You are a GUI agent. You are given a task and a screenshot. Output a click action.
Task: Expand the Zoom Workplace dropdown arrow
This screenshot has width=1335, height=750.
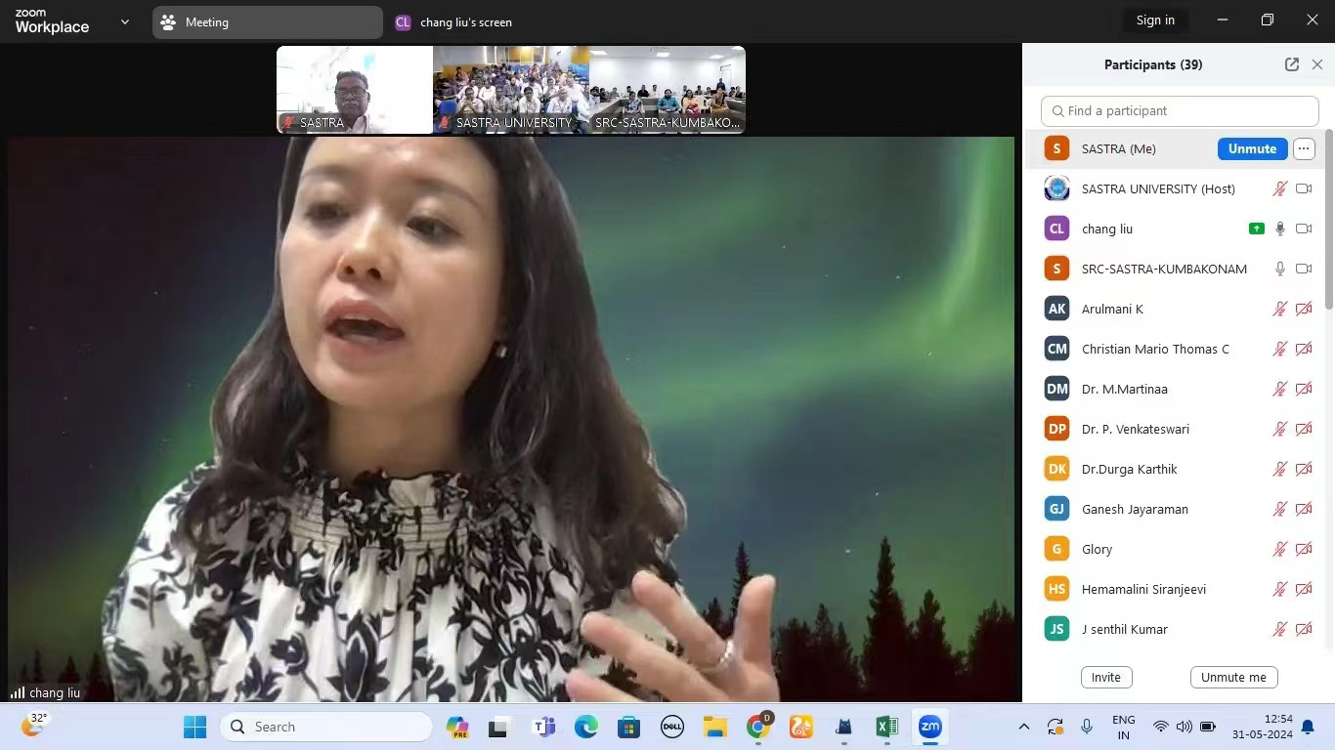click(x=124, y=21)
